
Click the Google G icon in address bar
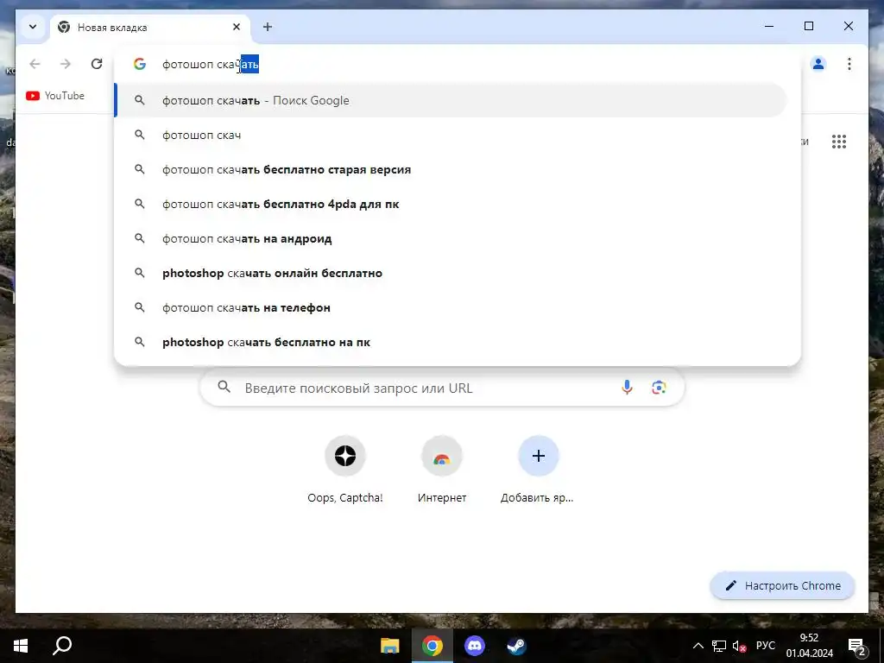tap(139, 64)
